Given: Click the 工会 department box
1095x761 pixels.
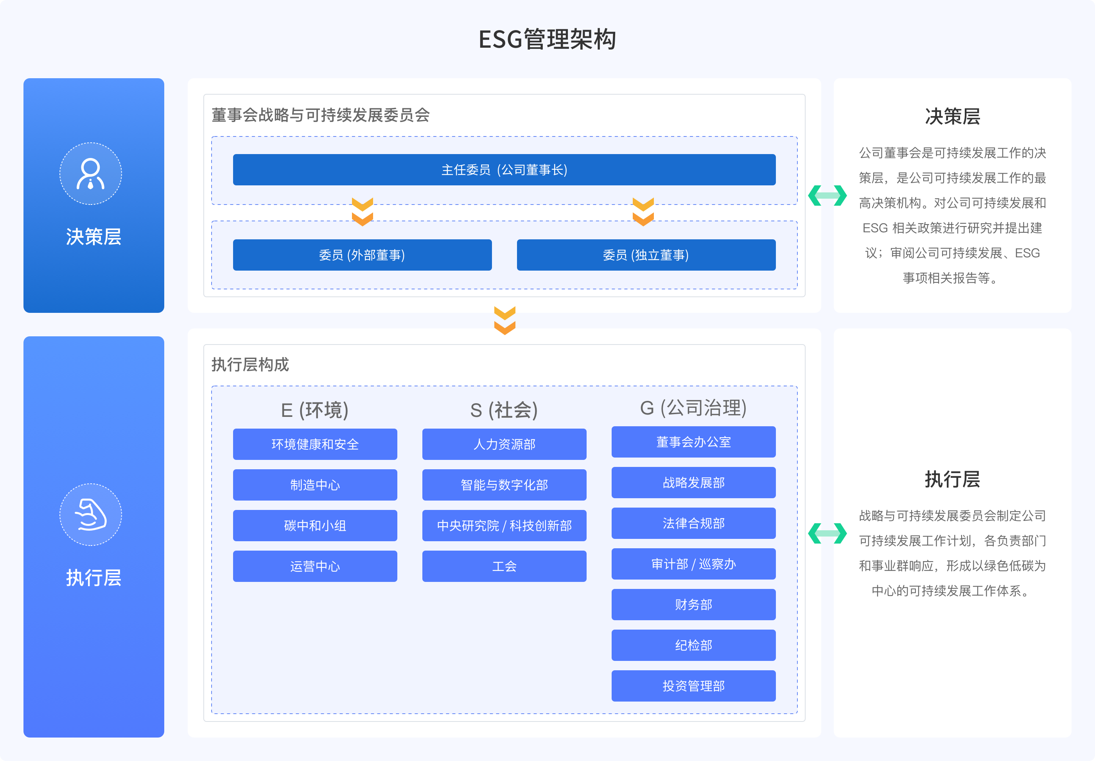Looking at the screenshot, I should click(x=504, y=567).
